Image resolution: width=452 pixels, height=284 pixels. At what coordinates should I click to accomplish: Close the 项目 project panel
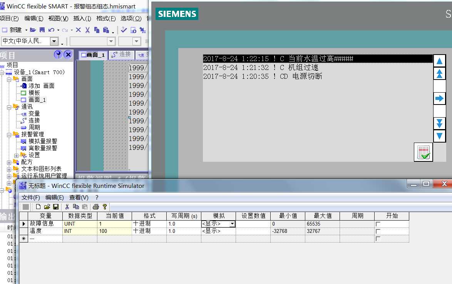pos(68,55)
